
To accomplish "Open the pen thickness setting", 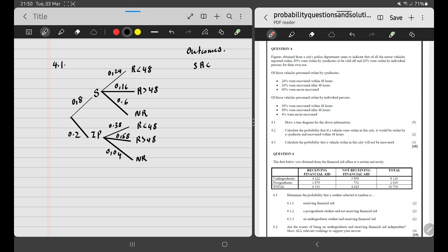I will coord(154,32).
